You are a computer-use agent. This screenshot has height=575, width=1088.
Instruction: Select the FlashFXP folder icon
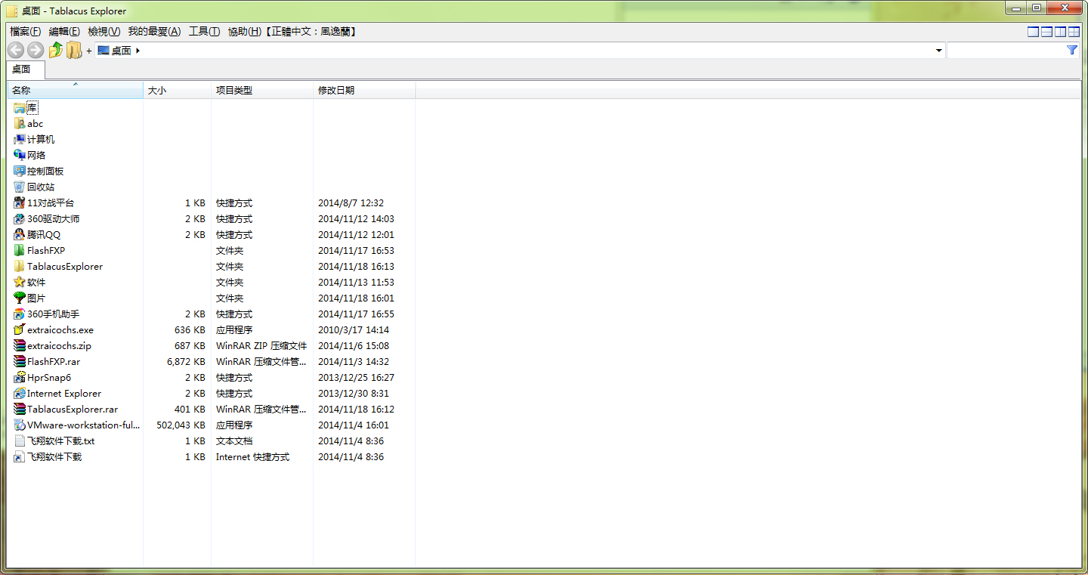click(x=20, y=250)
